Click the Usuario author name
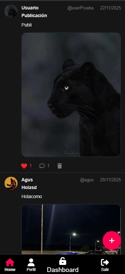This screenshot has width=125, height=274. [x=30, y=8]
